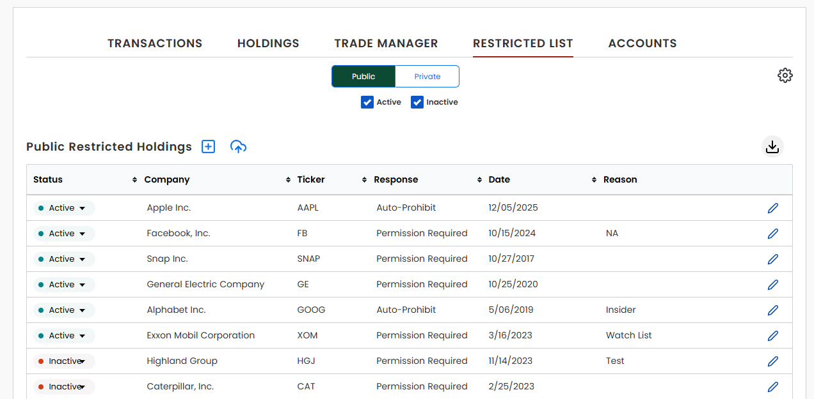Image resolution: width=814 pixels, height=399 pixels.
Task: Select the cloud upload icon
Action: tap(238, 147)
